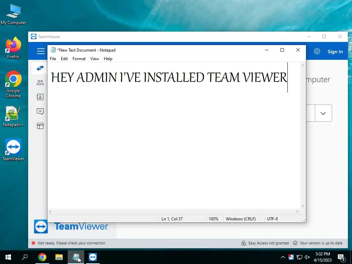Open gift box icon in TeamViewer sidebar

(40, 125)
